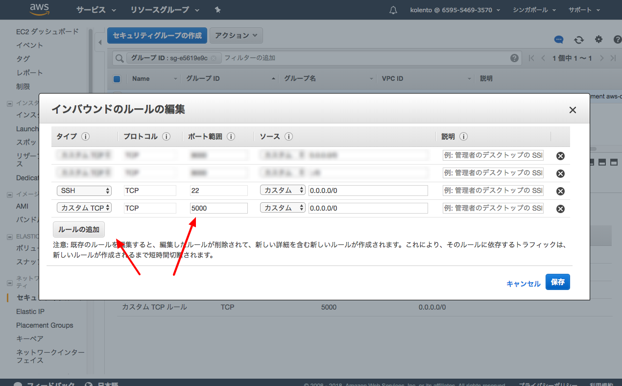
Task: Click the ルールの追加 button
Action: pos(78,229)
